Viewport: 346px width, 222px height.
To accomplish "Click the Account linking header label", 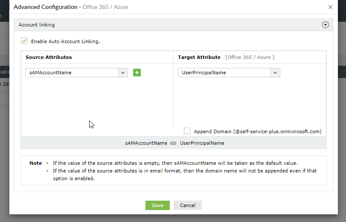I will pyautogui.click(x=37, y=25).
